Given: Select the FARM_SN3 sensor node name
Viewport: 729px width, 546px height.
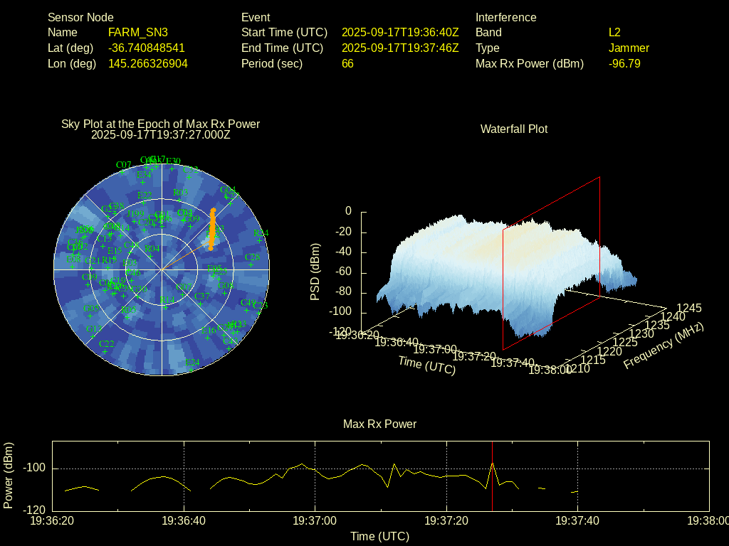Looking at the screenshot, I should 138,33.
